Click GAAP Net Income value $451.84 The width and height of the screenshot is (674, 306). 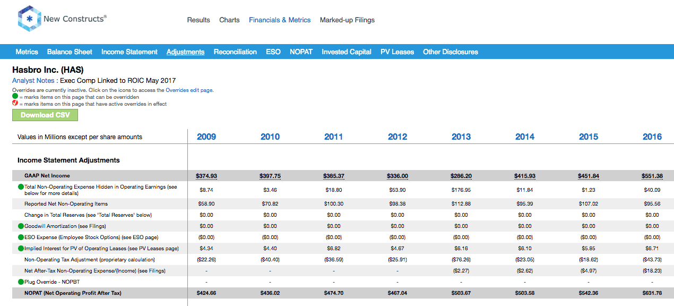click(x=589, y=176)
